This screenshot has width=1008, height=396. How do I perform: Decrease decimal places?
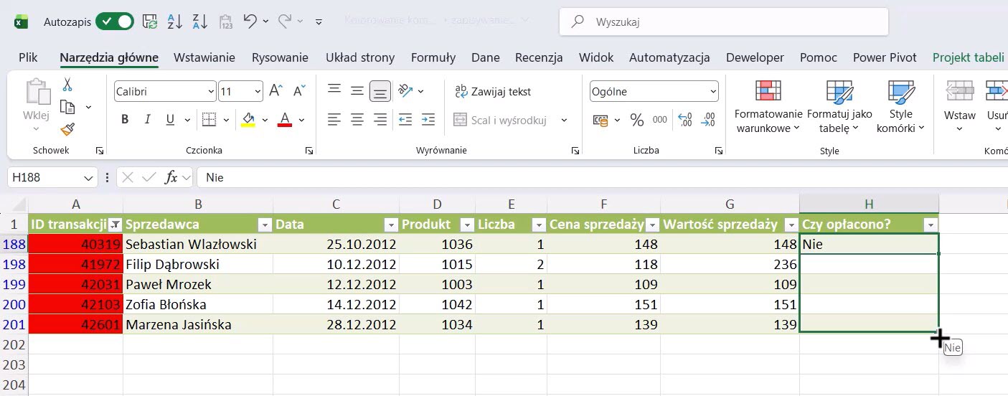708,120
